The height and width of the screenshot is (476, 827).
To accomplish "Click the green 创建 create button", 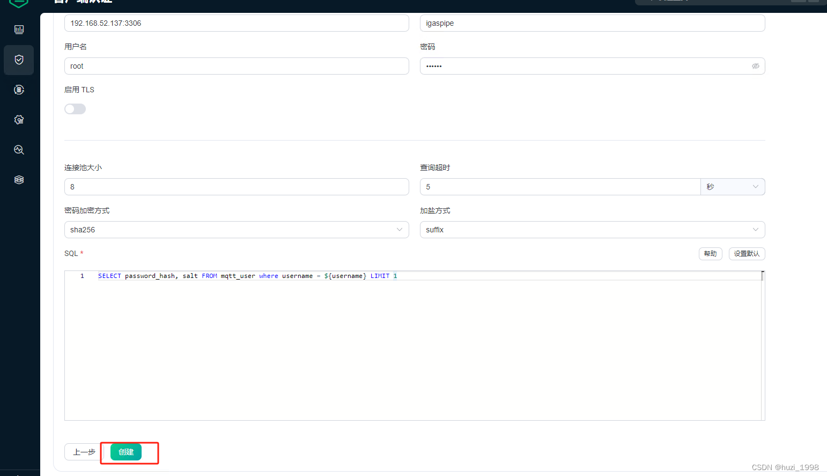I will click(126, 452).
